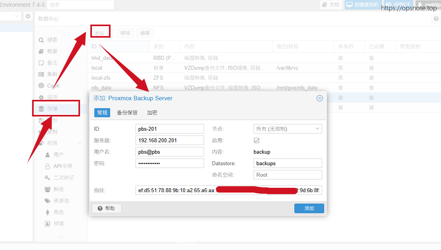Click the Datastore field backups
Viewport: 441px width, 250px height.
[288, 163]
